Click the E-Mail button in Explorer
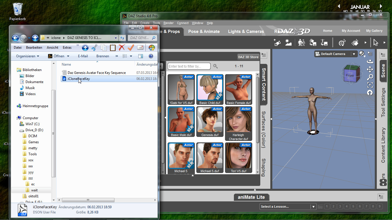Screen dimensions: 392x220 83,56
